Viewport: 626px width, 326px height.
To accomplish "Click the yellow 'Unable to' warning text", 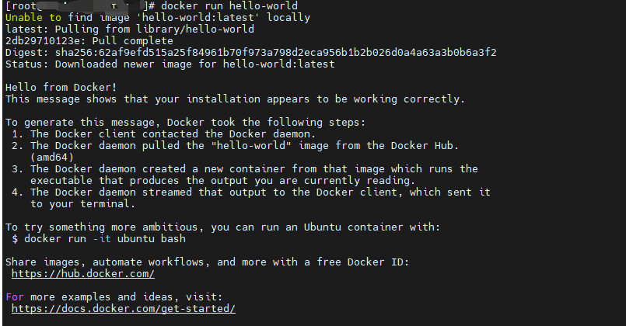I will click(33, 18).
